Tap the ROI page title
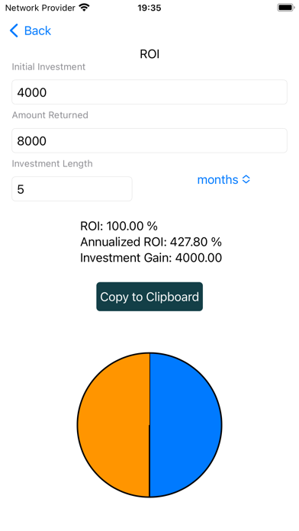Screen dimensions: 299x531 coord(149,54)
